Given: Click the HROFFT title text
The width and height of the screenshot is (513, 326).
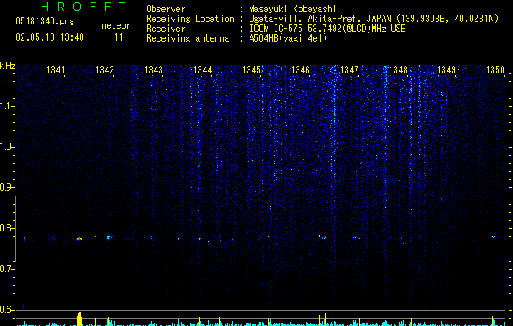Looking at the screenshot, I should point(83,7).
